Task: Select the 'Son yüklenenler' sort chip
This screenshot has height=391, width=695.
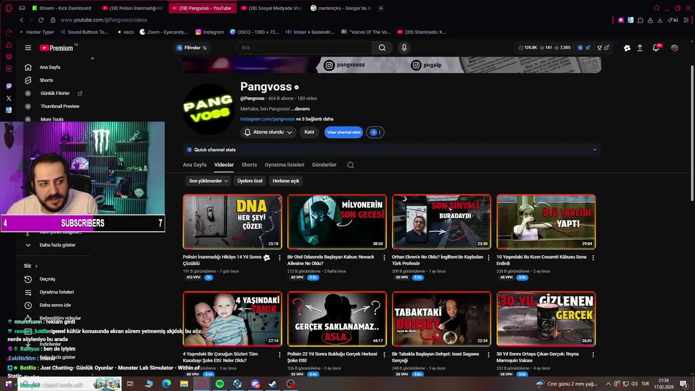Action: 208,181
